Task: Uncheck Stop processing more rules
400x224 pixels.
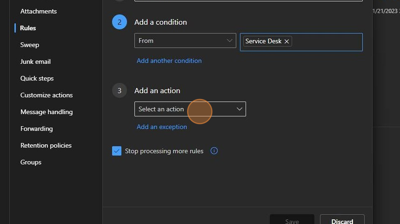Action: coord(117,151)
